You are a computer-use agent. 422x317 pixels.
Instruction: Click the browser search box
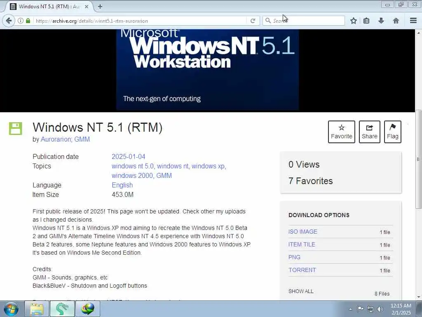pyautogui.click(x=304, y=21)
